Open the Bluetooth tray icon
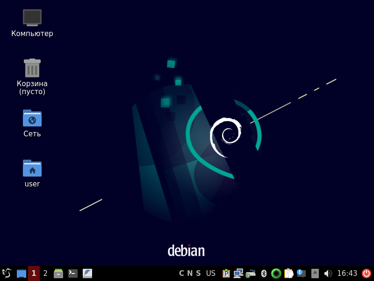 [264, 274]
